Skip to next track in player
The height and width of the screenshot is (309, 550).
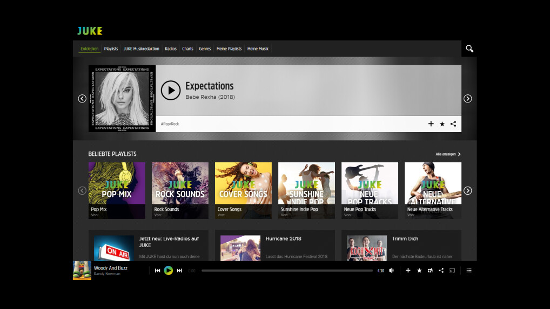tap(179, 271)
